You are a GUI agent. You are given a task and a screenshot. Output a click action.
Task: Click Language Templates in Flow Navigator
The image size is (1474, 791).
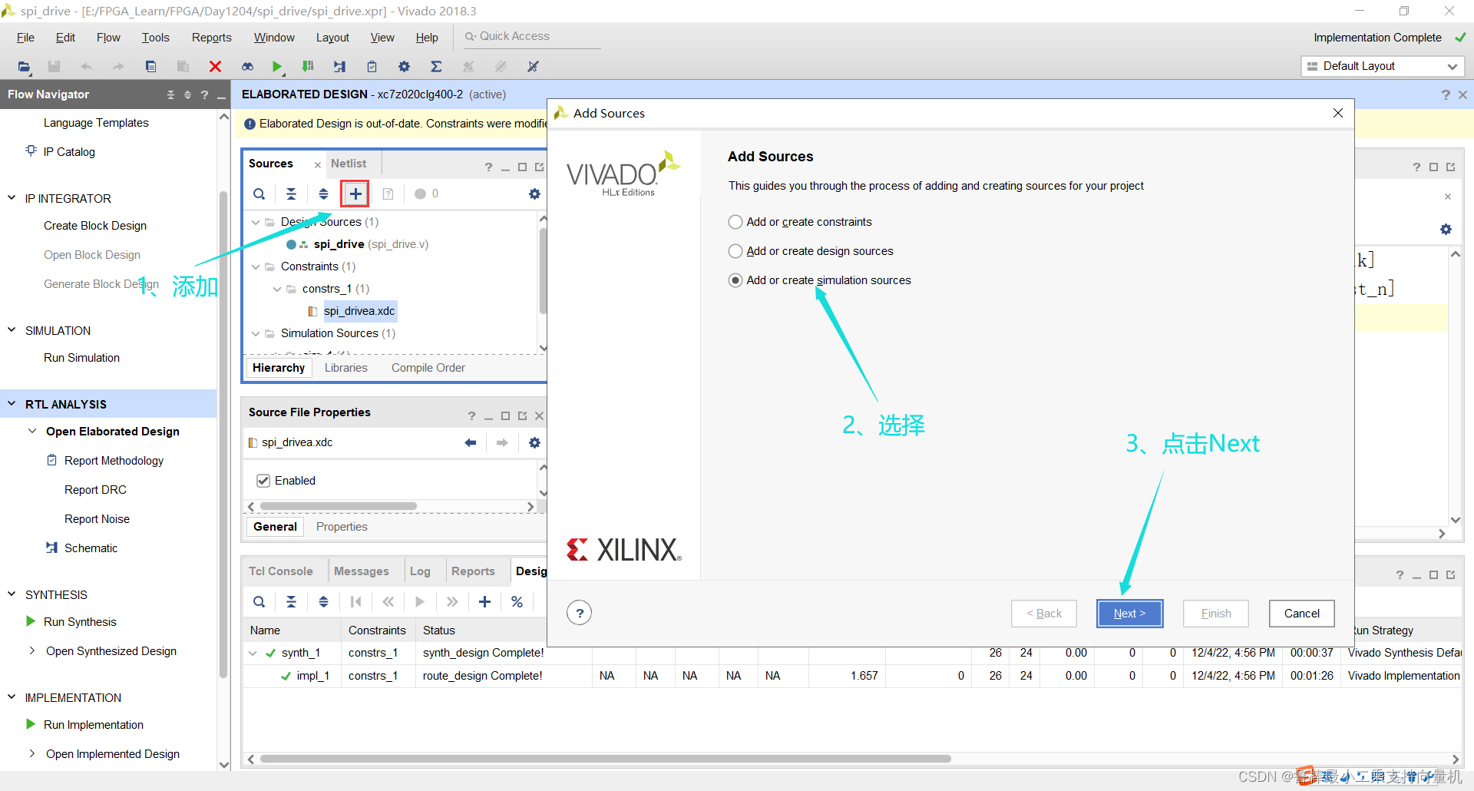[96, 123]
